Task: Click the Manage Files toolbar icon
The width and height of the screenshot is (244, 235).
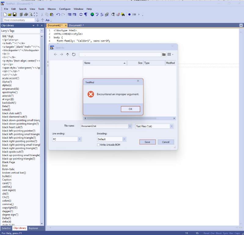Action: tap(21, 14)
